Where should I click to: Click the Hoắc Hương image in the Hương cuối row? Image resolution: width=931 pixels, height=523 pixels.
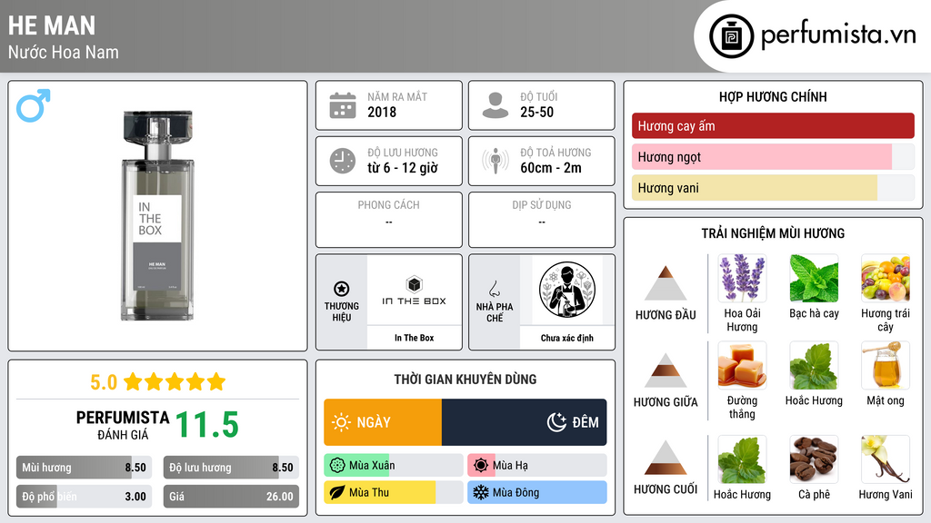click(x=742, y=459)
